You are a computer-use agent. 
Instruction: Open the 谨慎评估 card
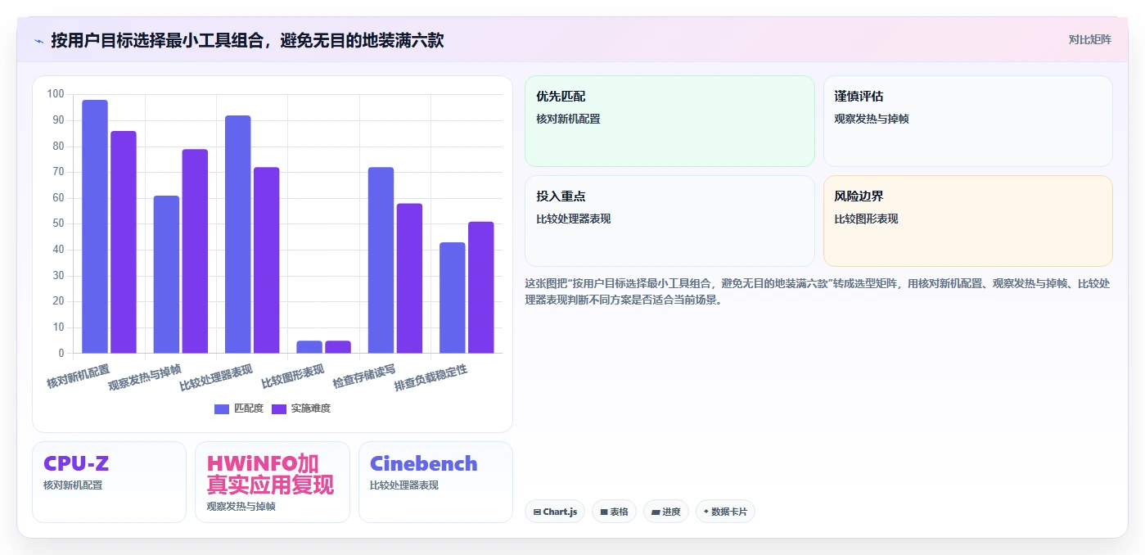pos(968,121)
